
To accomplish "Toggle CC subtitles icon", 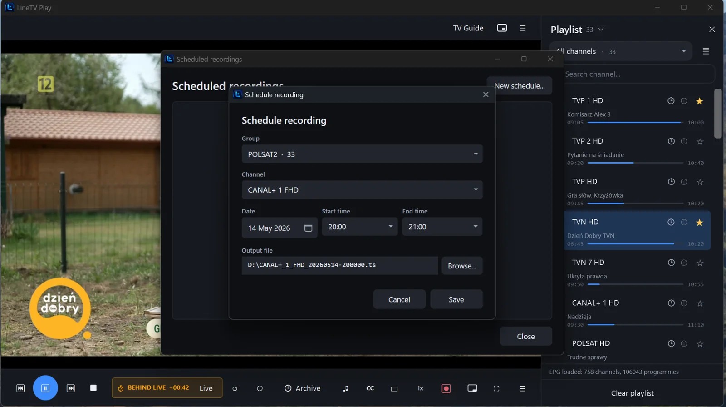I will point(370,388).
